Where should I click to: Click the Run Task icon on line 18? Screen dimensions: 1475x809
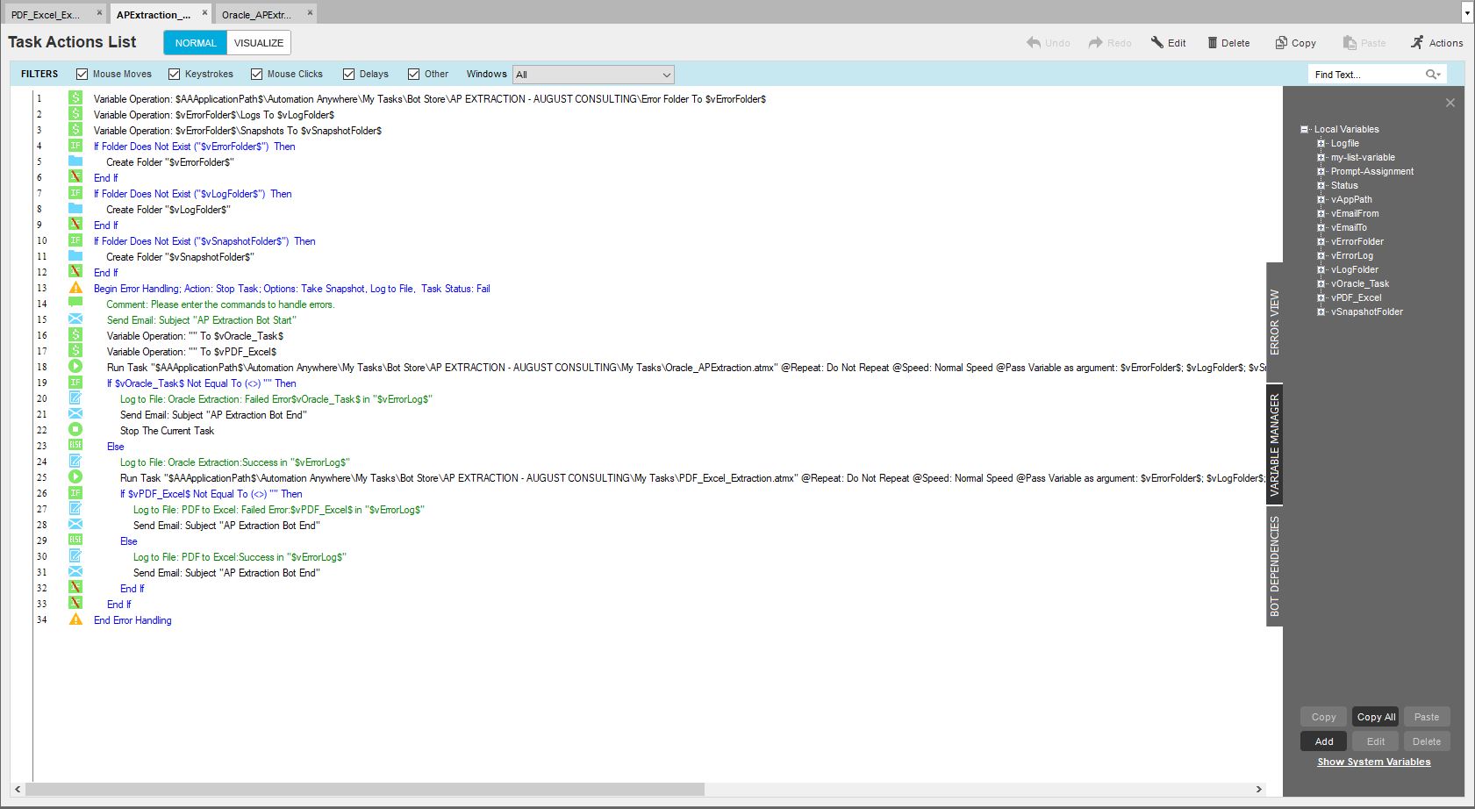pos(75,367)
